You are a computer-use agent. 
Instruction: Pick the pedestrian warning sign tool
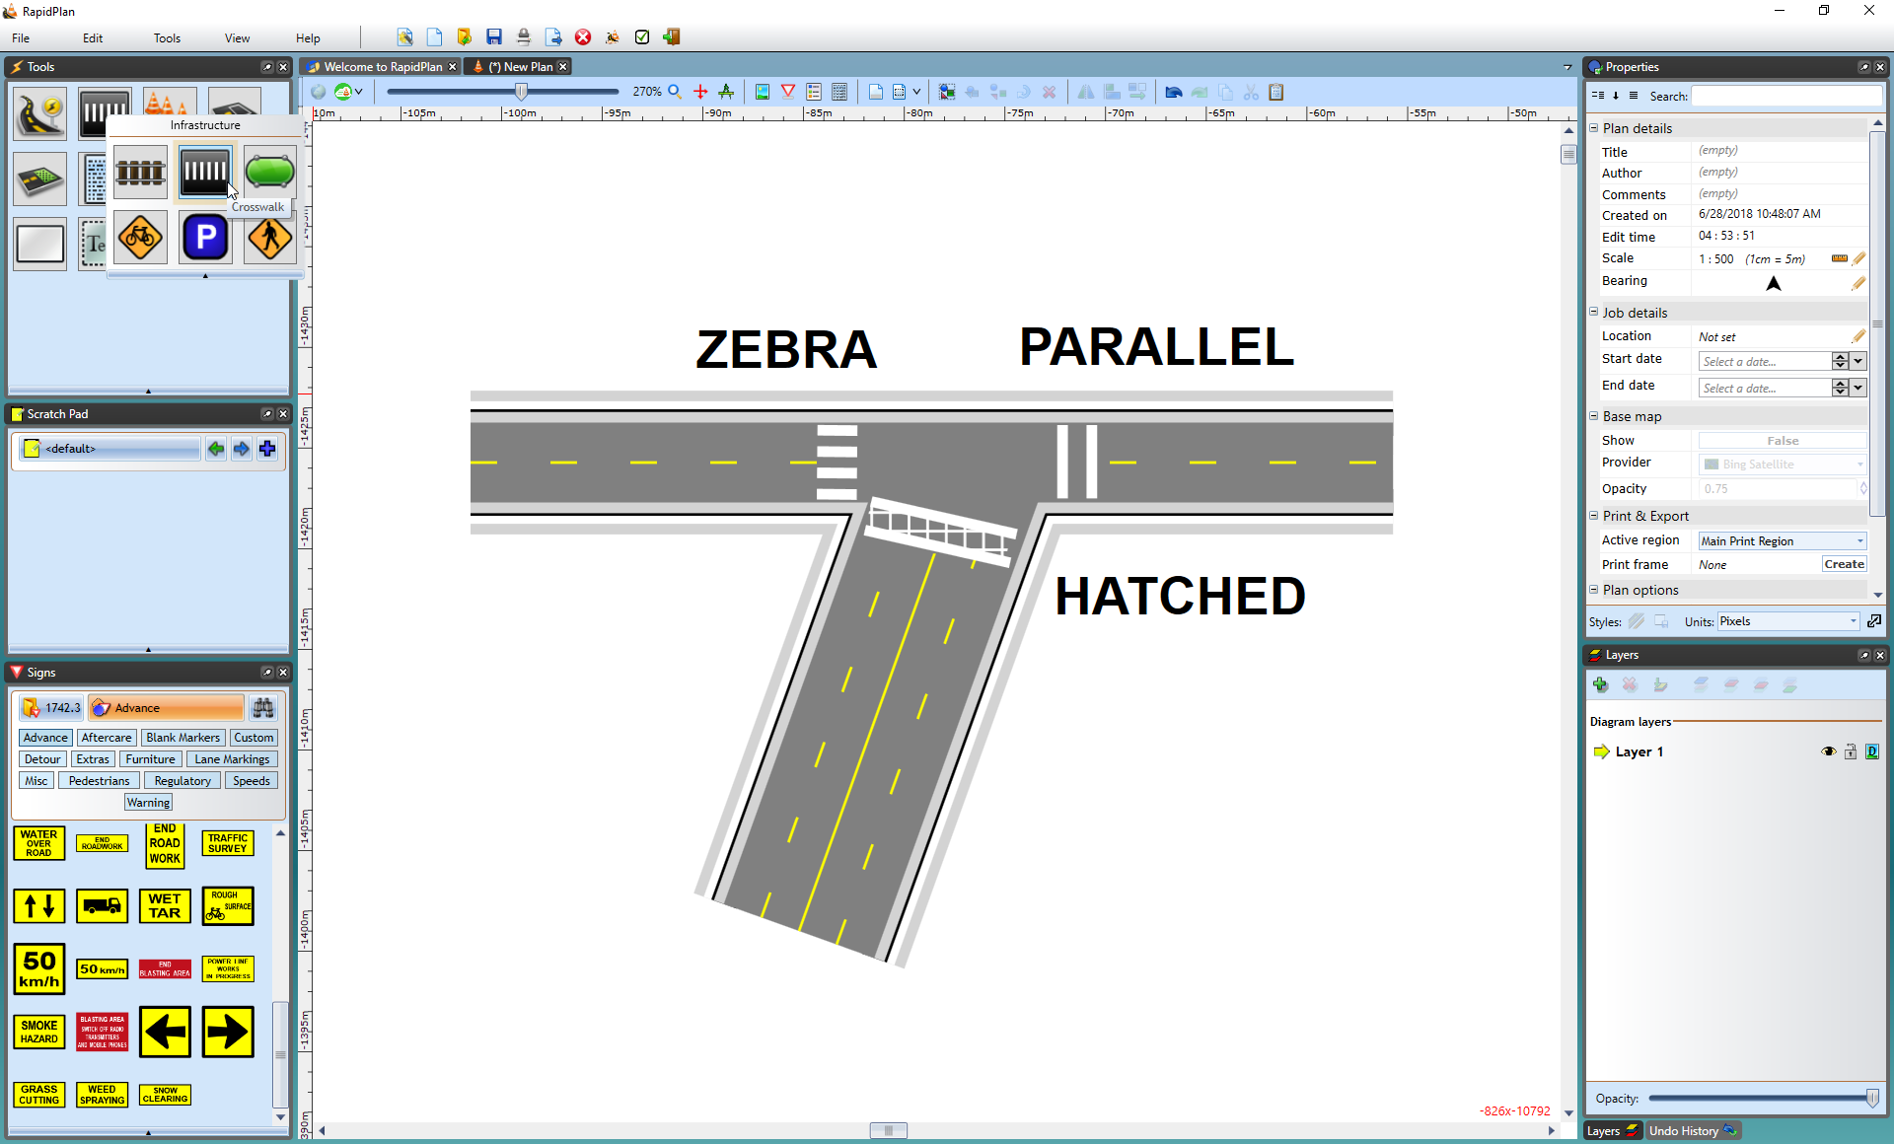tap(269, 238)
